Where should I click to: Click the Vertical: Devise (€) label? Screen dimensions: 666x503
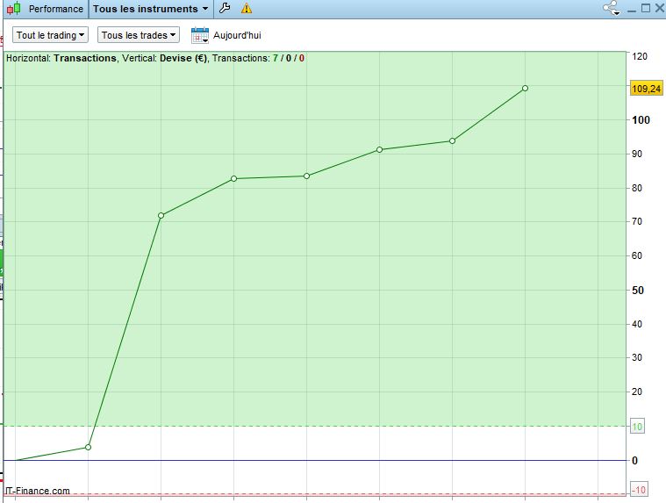click(x=165, y=58)
